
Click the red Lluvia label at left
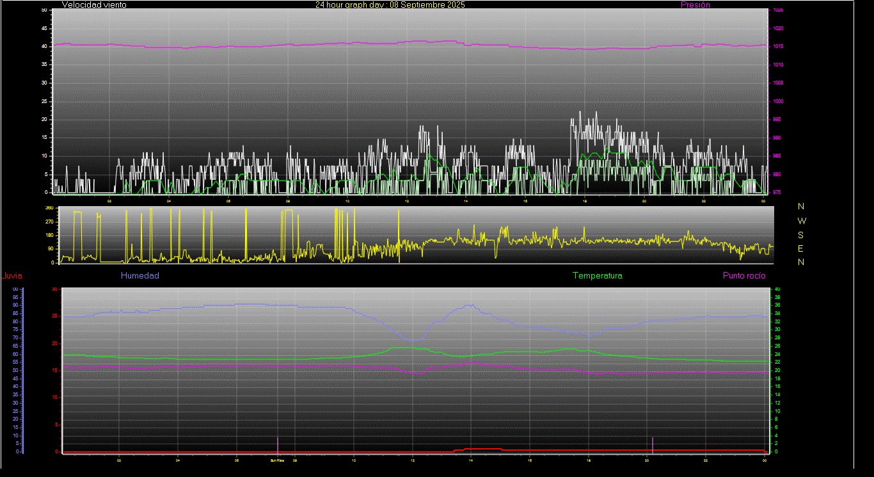point(12,276)
